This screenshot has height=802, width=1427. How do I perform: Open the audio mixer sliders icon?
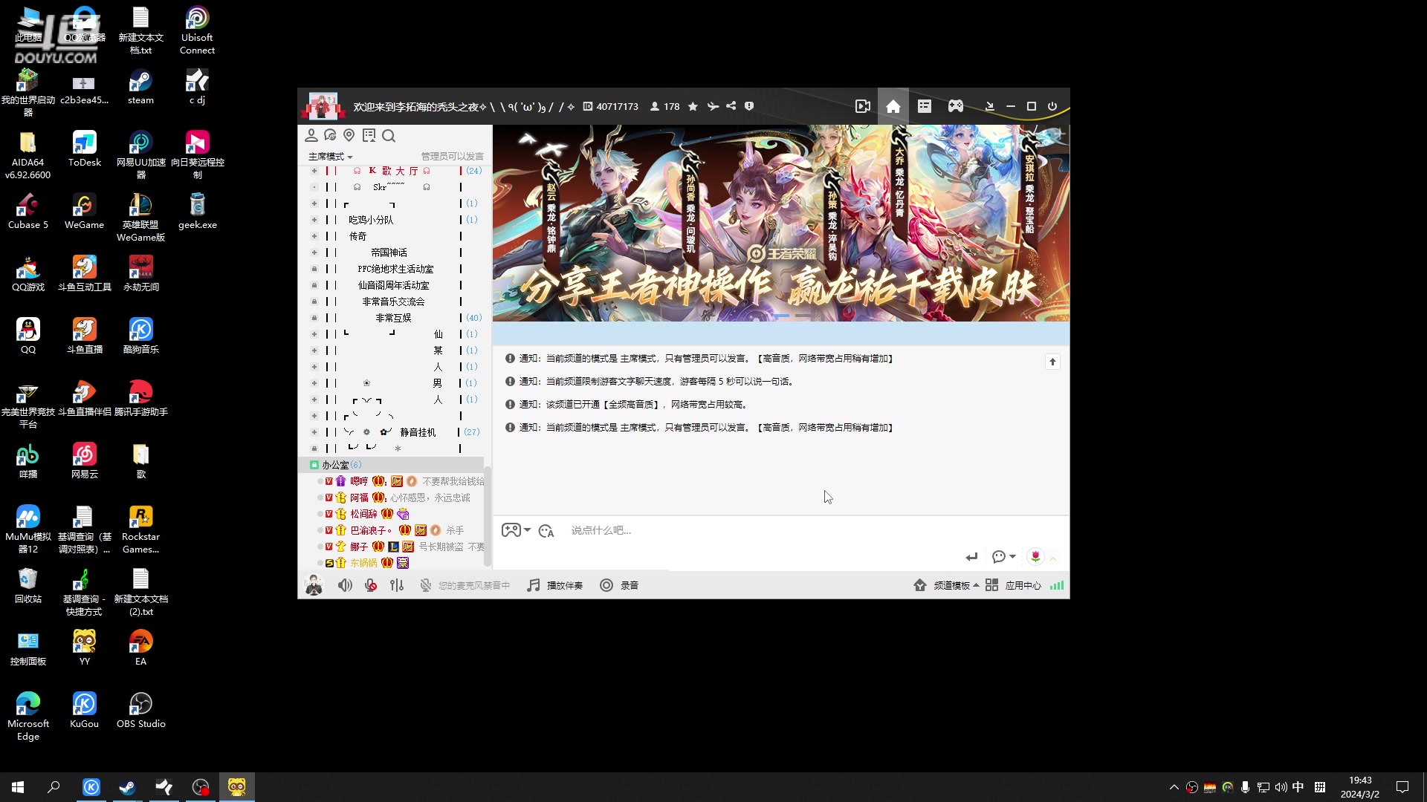397,585
